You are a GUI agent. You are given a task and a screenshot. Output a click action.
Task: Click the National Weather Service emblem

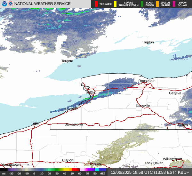pyautogui.click(x=10, y=4)
